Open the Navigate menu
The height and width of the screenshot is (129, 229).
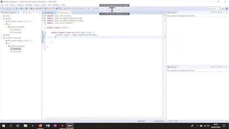29,5
